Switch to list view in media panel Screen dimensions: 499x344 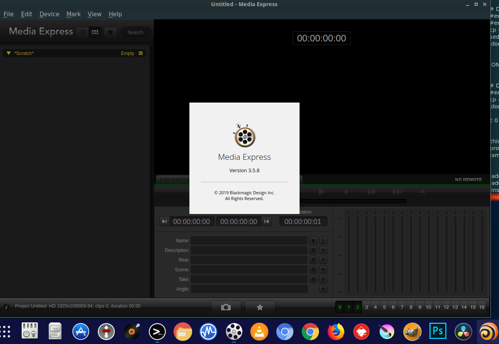82,32
